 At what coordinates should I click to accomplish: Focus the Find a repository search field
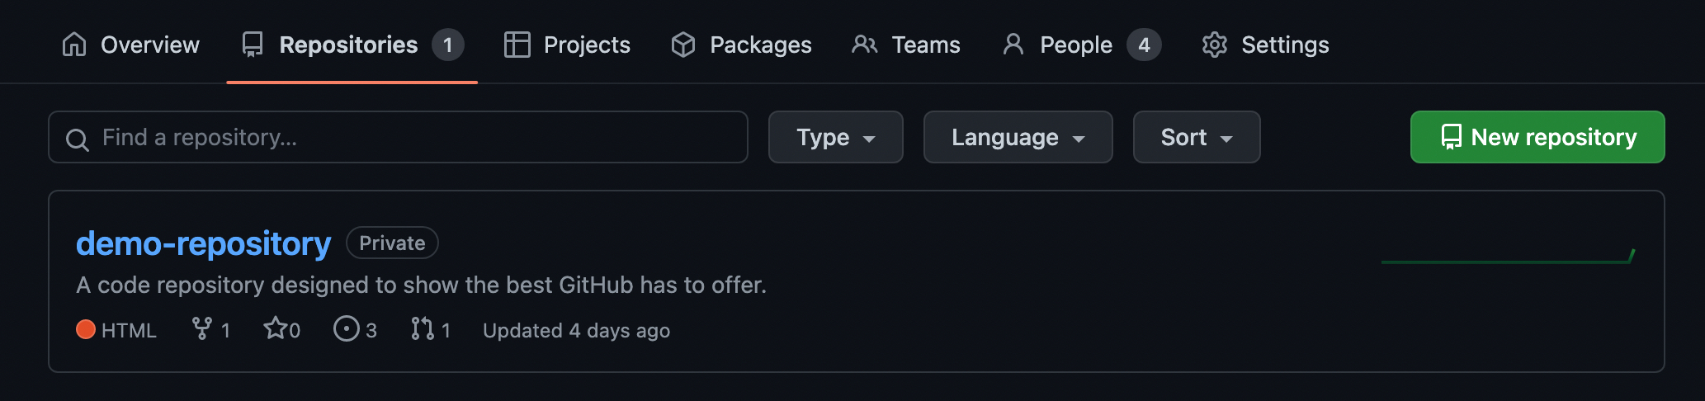coord(413,137)
